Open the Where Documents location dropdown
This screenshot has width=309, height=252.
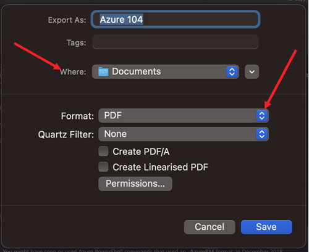[166, 71]
